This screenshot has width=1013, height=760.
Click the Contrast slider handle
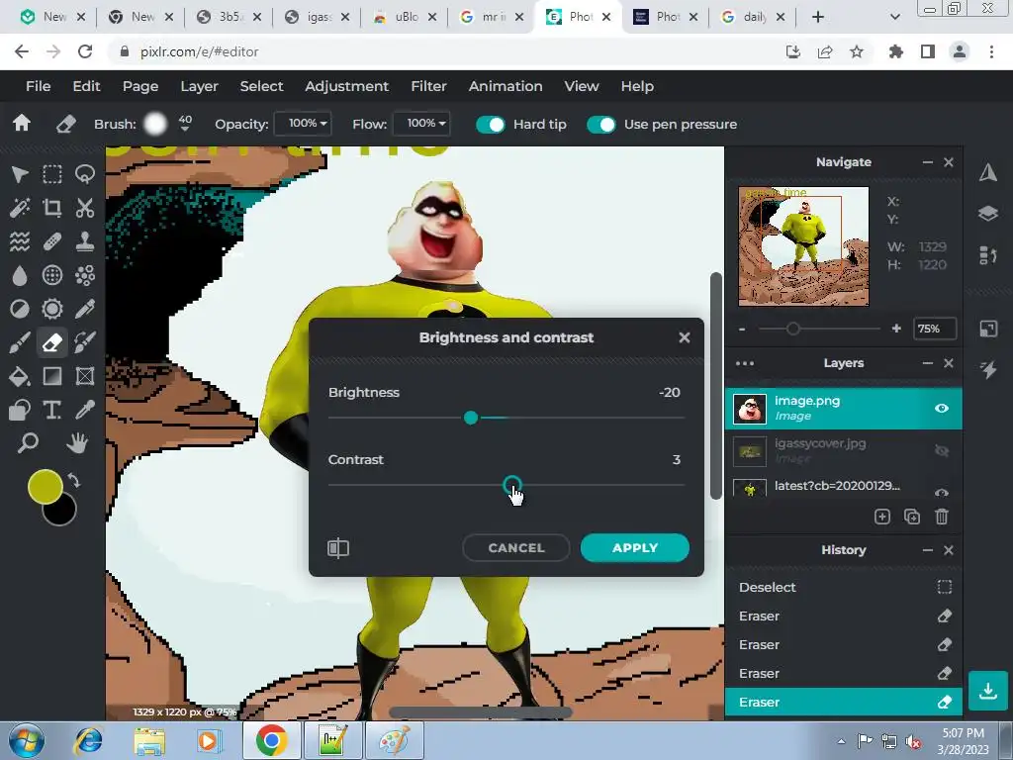coord(511,485)
